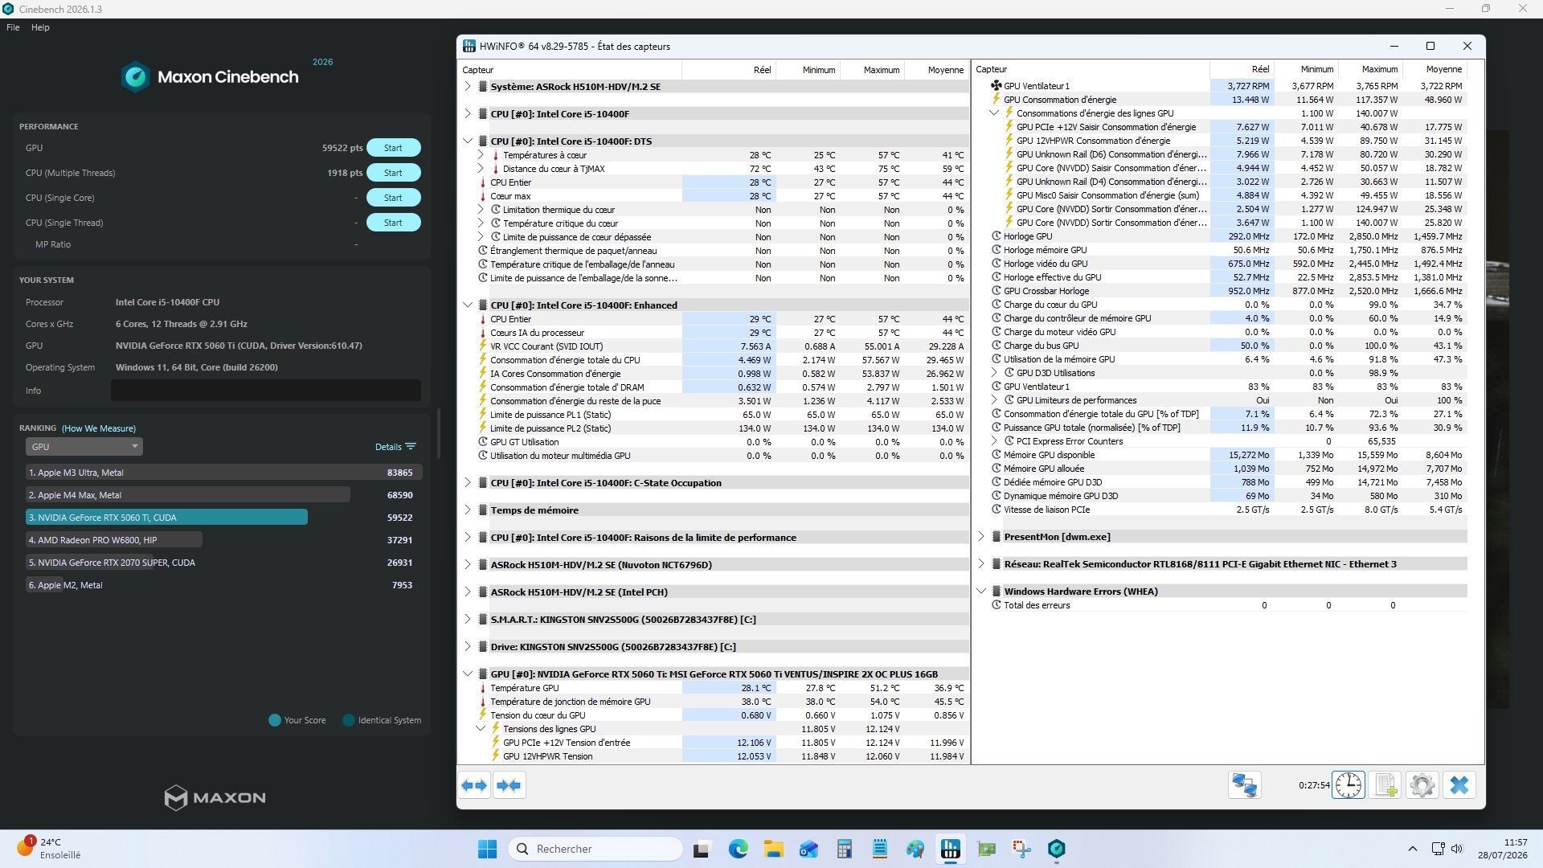Click the left pane Réel column header
The height and width of the screenshot is (868, 1543).
(729, 70)
